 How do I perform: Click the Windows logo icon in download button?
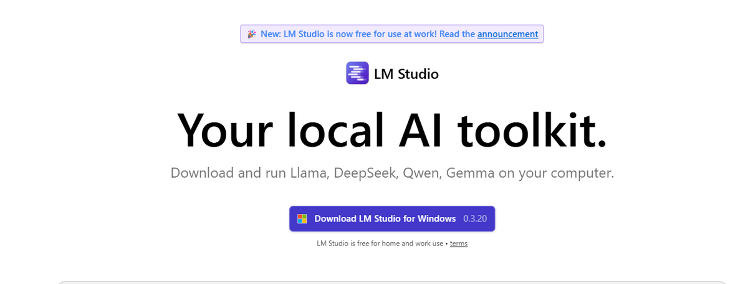pyautogui.click(x=302, y=219)
